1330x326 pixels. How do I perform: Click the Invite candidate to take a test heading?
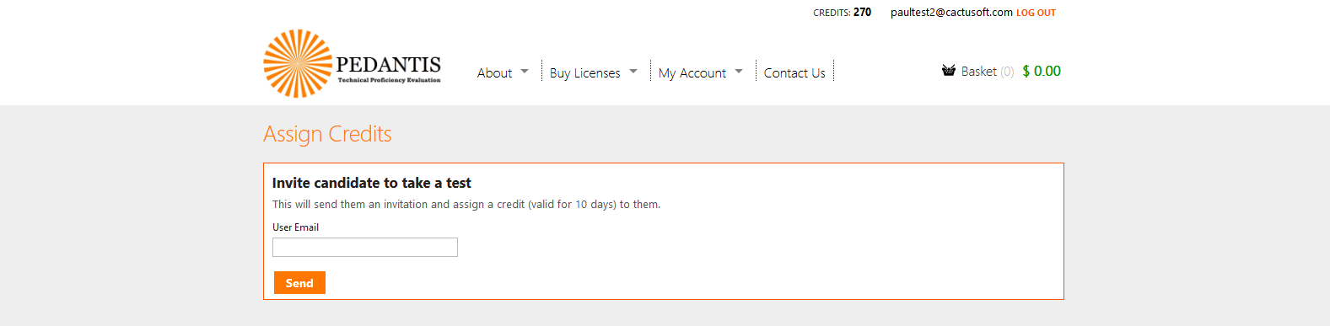[x=371, y=183]
